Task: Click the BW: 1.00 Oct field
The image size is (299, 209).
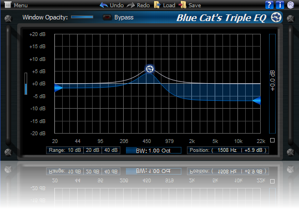Action: 154,150
